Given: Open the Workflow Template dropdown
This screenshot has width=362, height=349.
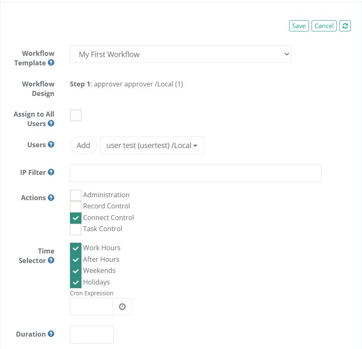Looking at the screenshot, I should coord(181,54).
